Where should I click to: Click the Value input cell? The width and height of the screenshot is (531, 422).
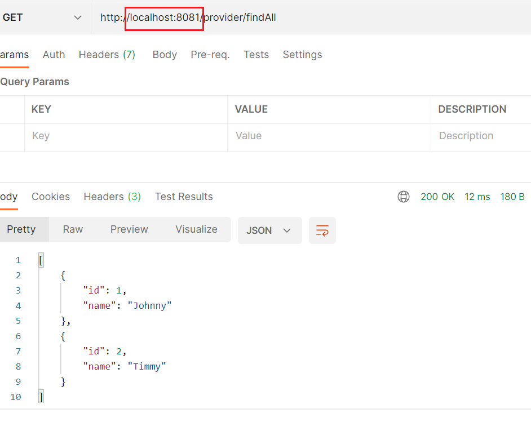(329, 137)
